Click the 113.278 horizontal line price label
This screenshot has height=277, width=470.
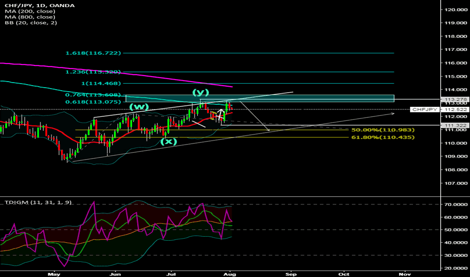455,99
